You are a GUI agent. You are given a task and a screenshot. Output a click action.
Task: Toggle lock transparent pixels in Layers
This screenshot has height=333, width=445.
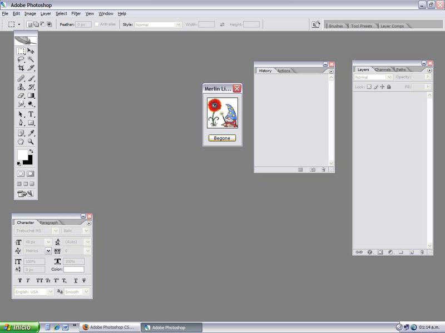click(x=369, y=87)
